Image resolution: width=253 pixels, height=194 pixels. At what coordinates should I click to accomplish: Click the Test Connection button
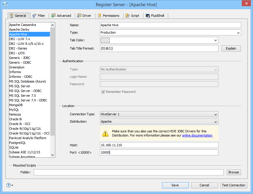[233, 185]
